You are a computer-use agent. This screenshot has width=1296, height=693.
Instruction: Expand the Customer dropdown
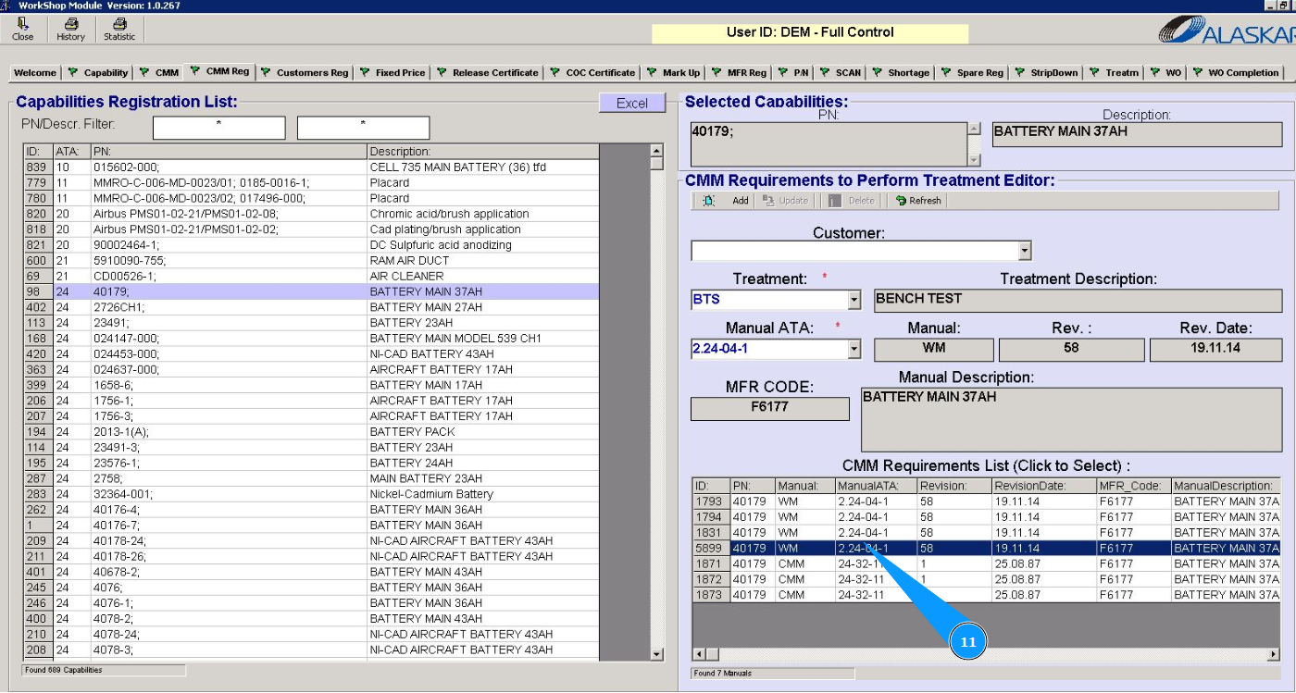pyautogui.click(x=1024, y=251)
